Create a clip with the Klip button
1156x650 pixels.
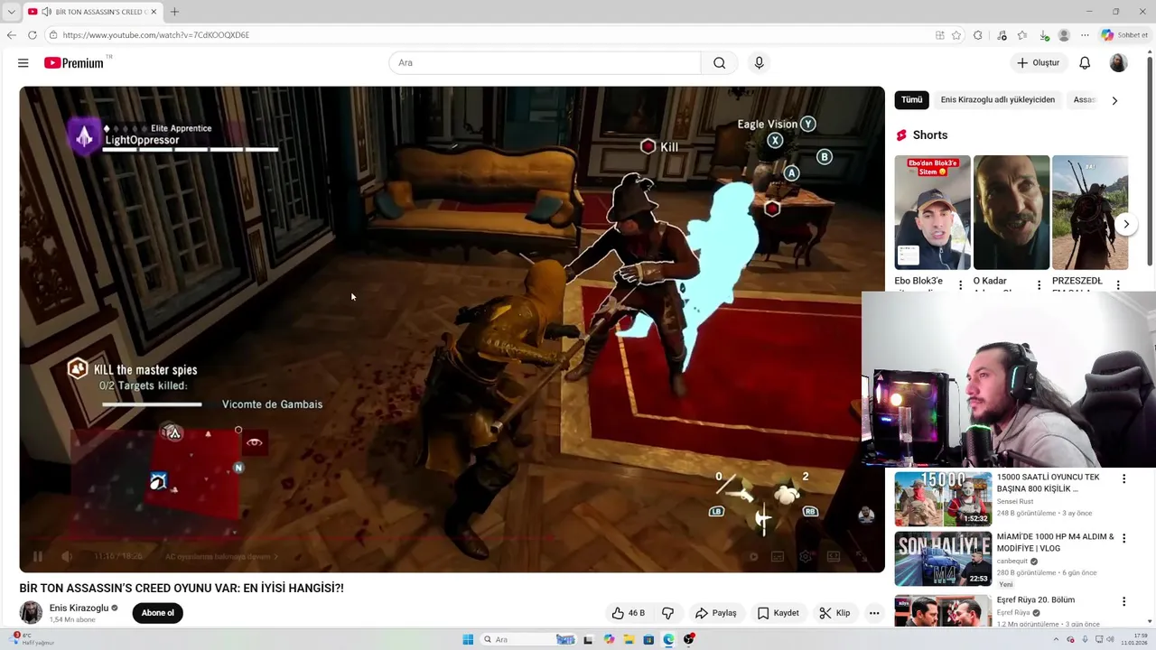[x=834, y=613]
